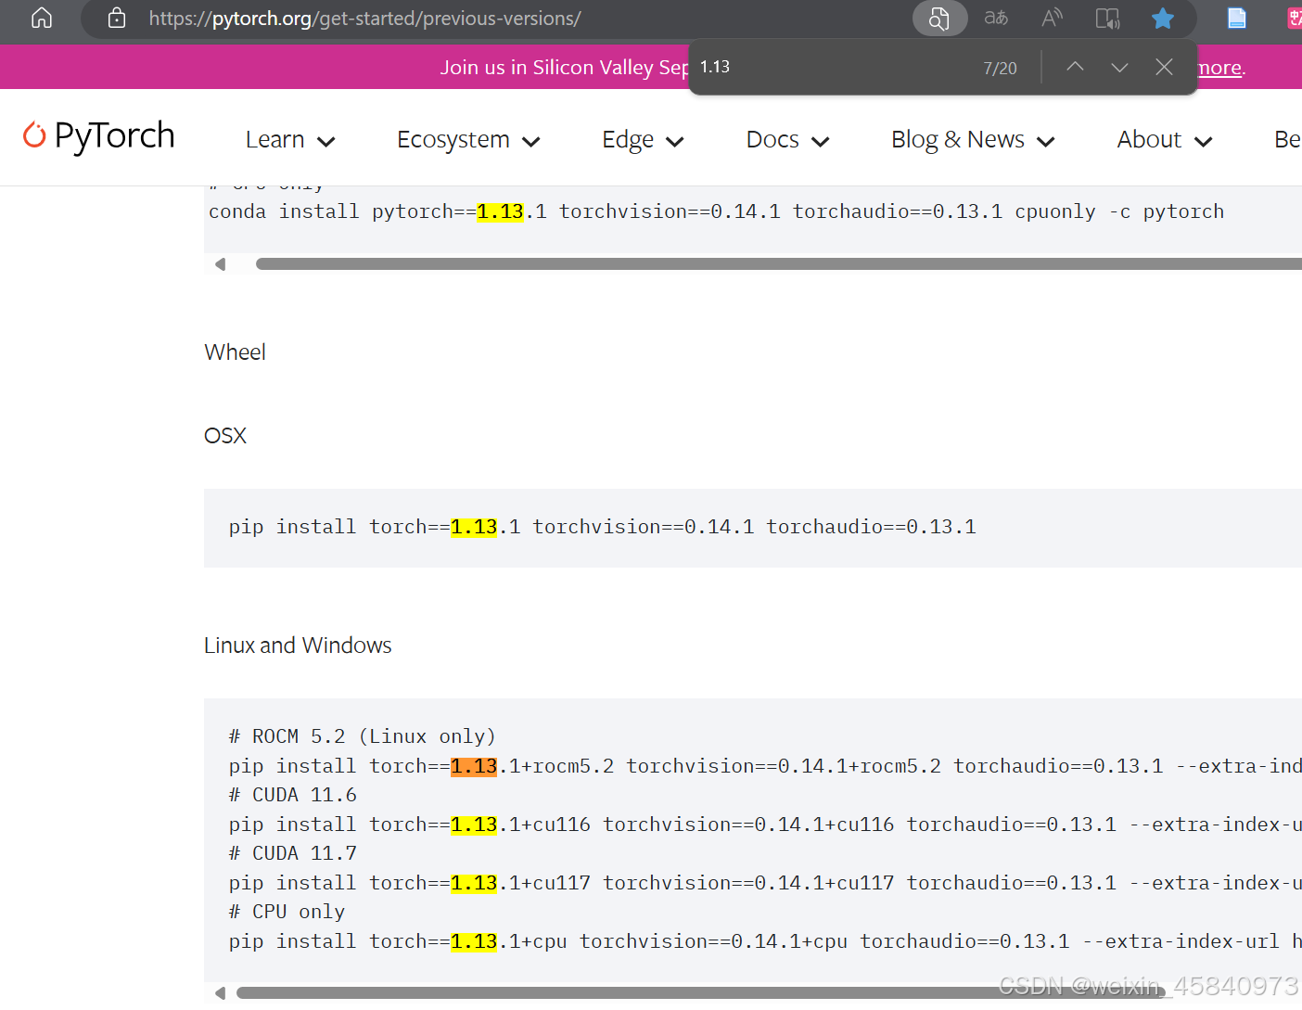Click the rocm5.2 pip install command
The width and height of the screenshot is (1302, 1010).
pos(765,766)
